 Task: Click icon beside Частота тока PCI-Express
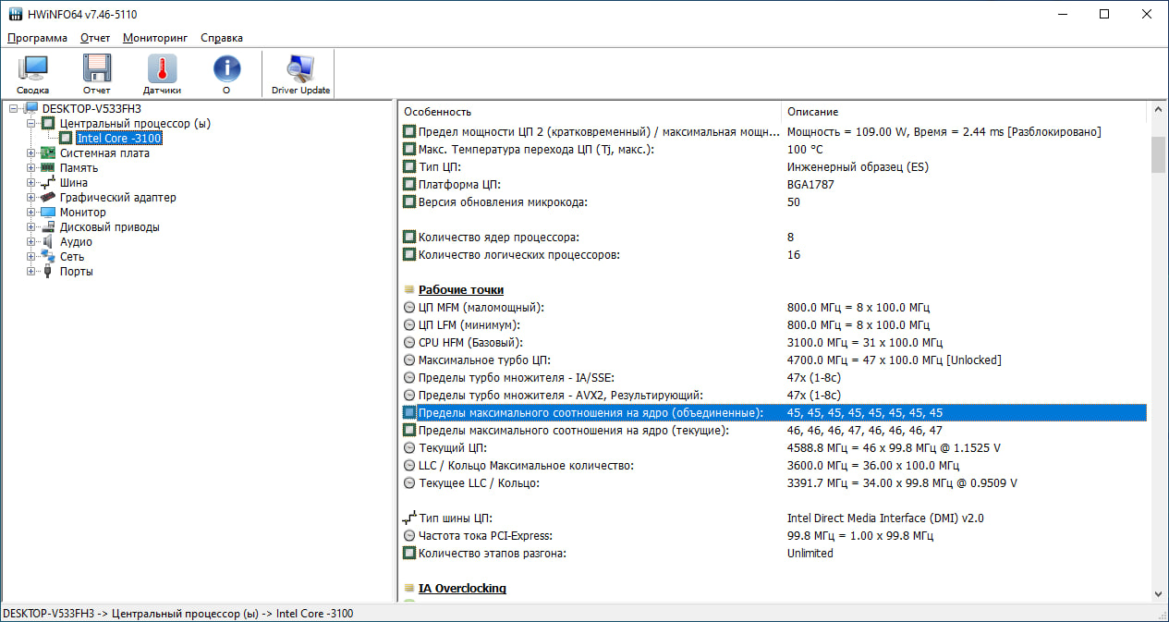tap(409, 536)
